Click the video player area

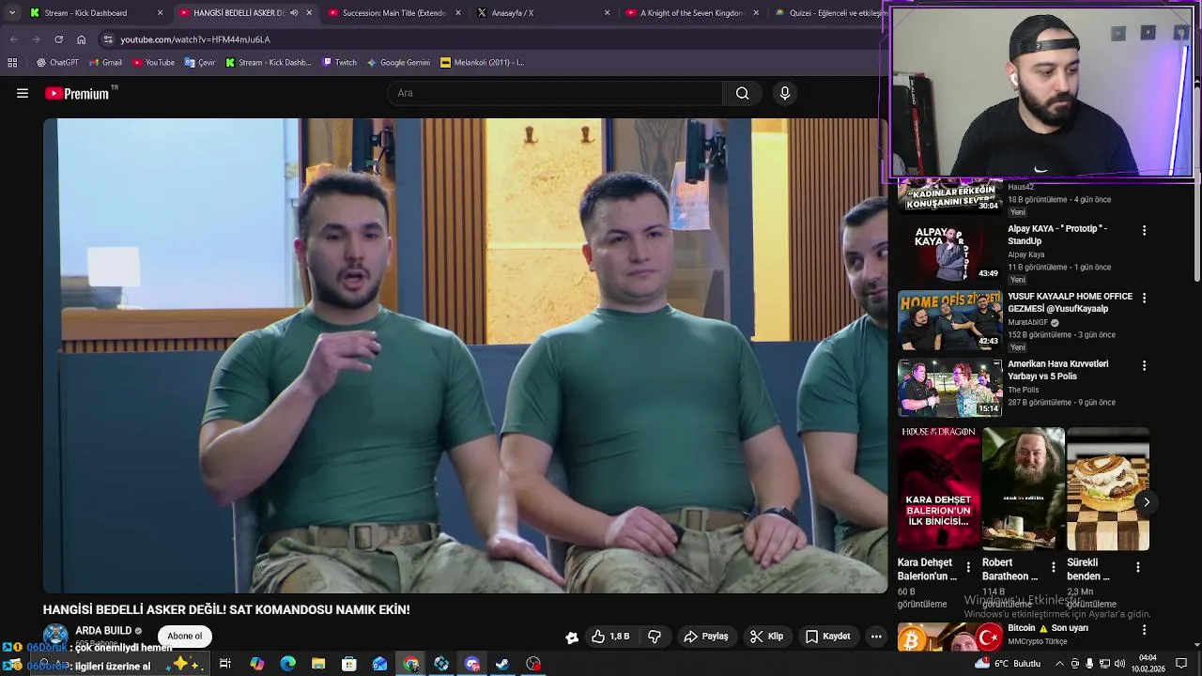click(465, 355)
